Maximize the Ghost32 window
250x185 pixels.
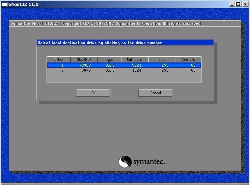(x=238, y=4)
